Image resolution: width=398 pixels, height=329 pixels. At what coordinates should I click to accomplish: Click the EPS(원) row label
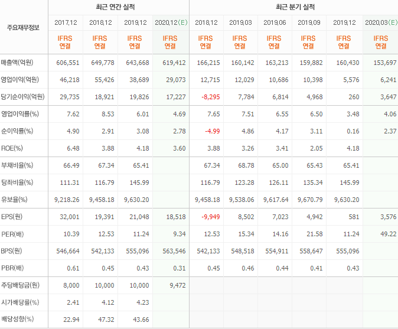click(x=12, y=217)
